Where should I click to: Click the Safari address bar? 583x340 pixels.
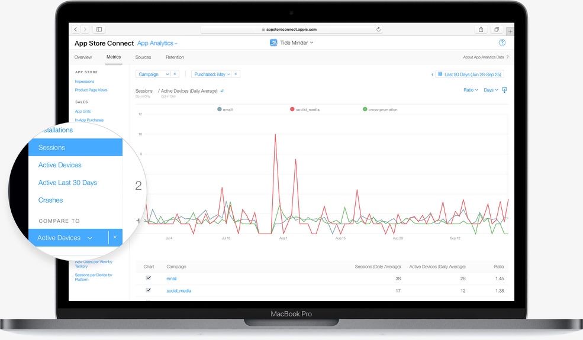(291, 30)
